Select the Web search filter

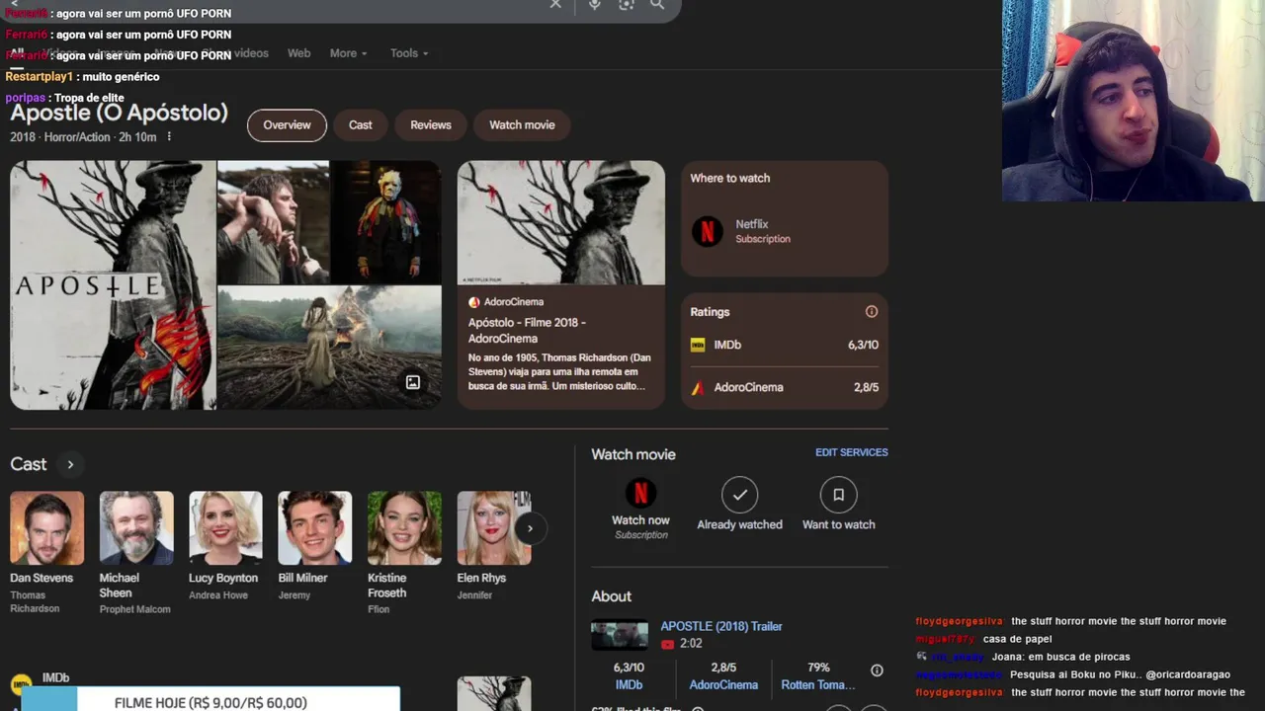coord(298,53)
